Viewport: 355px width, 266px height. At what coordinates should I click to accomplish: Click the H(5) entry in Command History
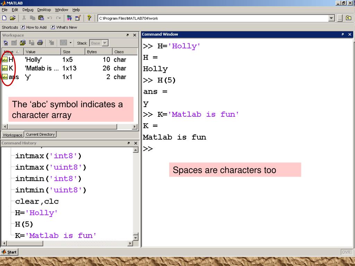click(x=24, y=224)
